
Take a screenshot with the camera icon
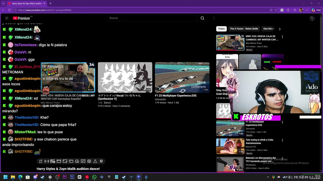click(x=89, y=161)
